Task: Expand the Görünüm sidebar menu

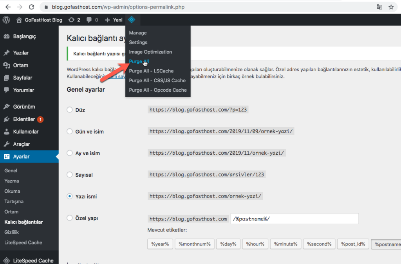Action: 23,107
